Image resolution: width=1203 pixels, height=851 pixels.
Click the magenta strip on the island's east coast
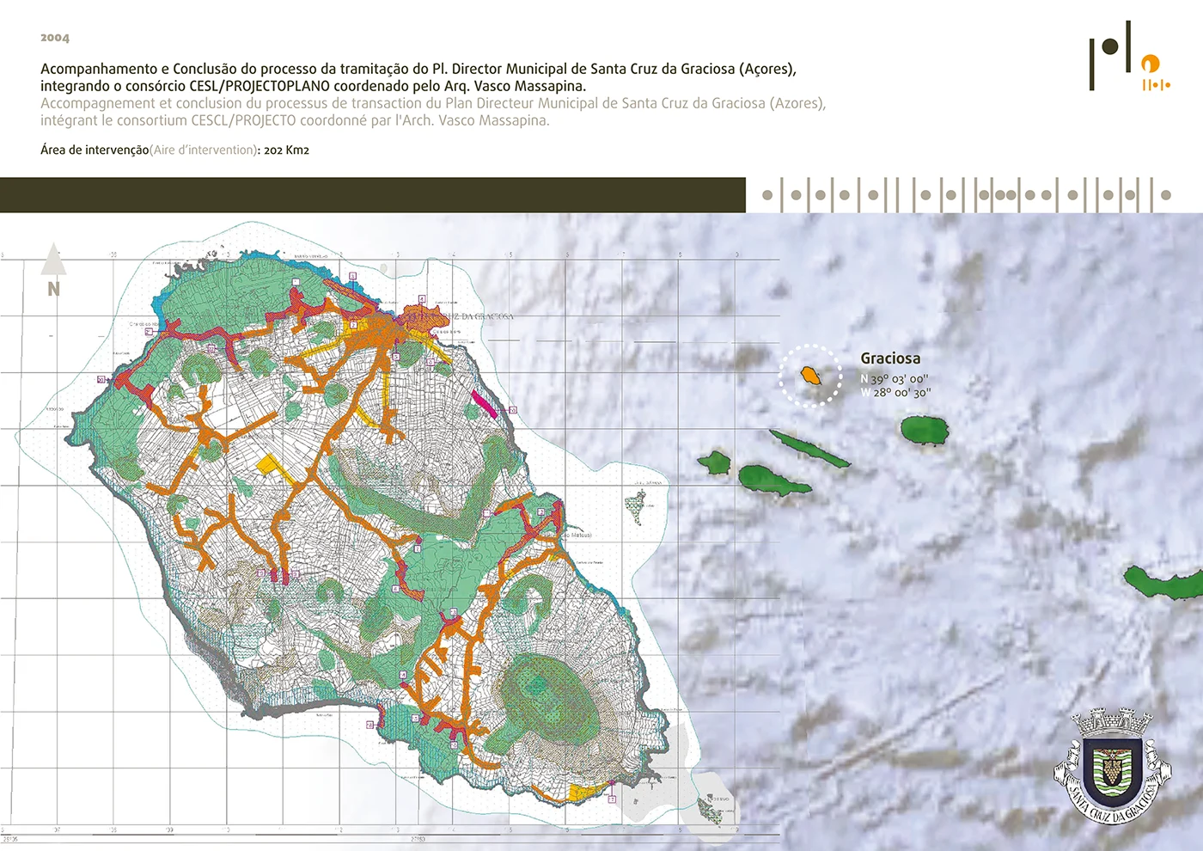(484, 403)
